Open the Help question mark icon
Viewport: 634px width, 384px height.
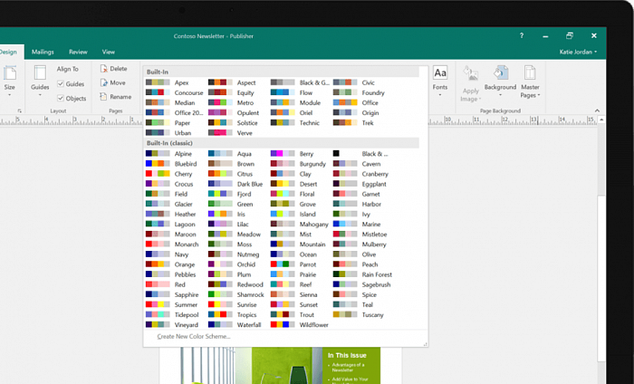[521, 35]
